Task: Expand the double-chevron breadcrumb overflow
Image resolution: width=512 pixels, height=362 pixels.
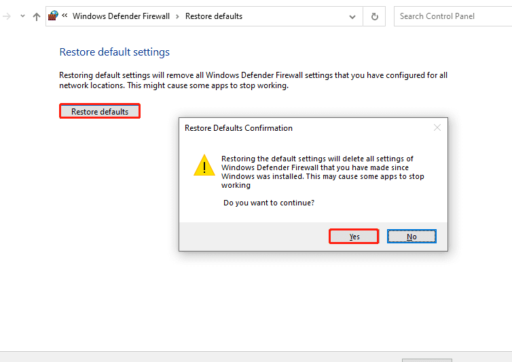Action: [64, 16]
